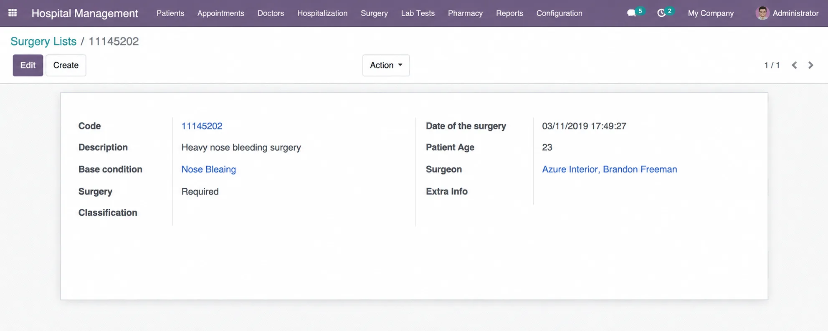The image size is (828, 331).
Task: Open the Appointments menu
Action: (220, 13)
